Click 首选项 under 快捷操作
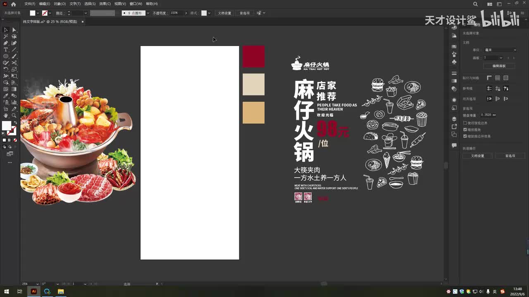The image size is (529, 297). click(510, 156)
